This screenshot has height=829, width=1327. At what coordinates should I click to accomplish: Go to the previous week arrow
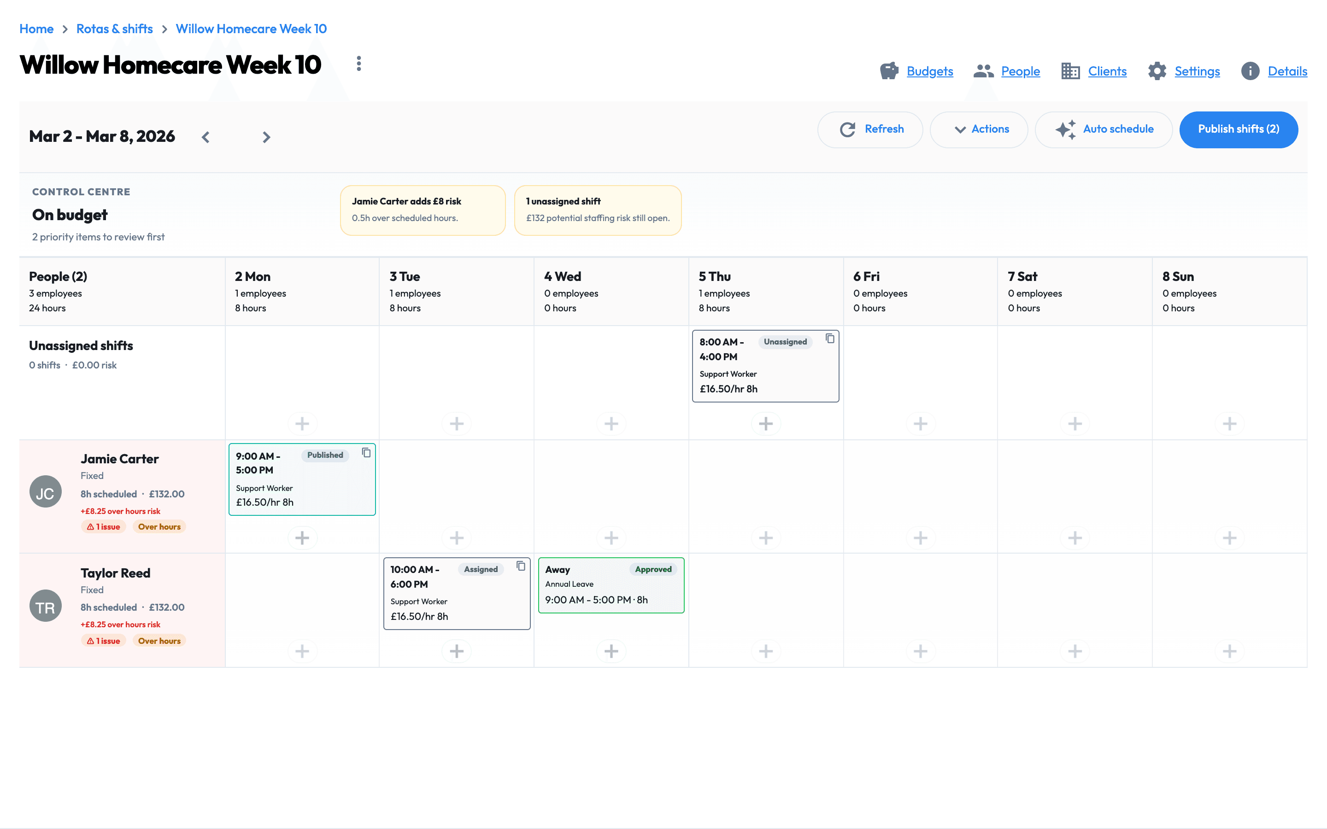click(x=206, y=137)
